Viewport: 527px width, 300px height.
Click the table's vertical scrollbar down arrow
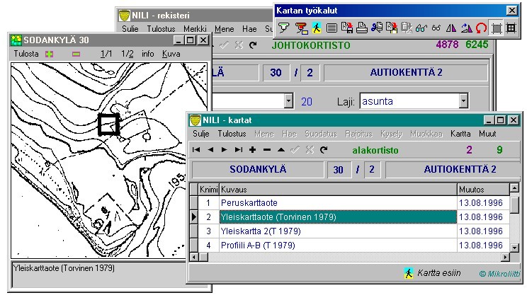[x=515, y=246]
